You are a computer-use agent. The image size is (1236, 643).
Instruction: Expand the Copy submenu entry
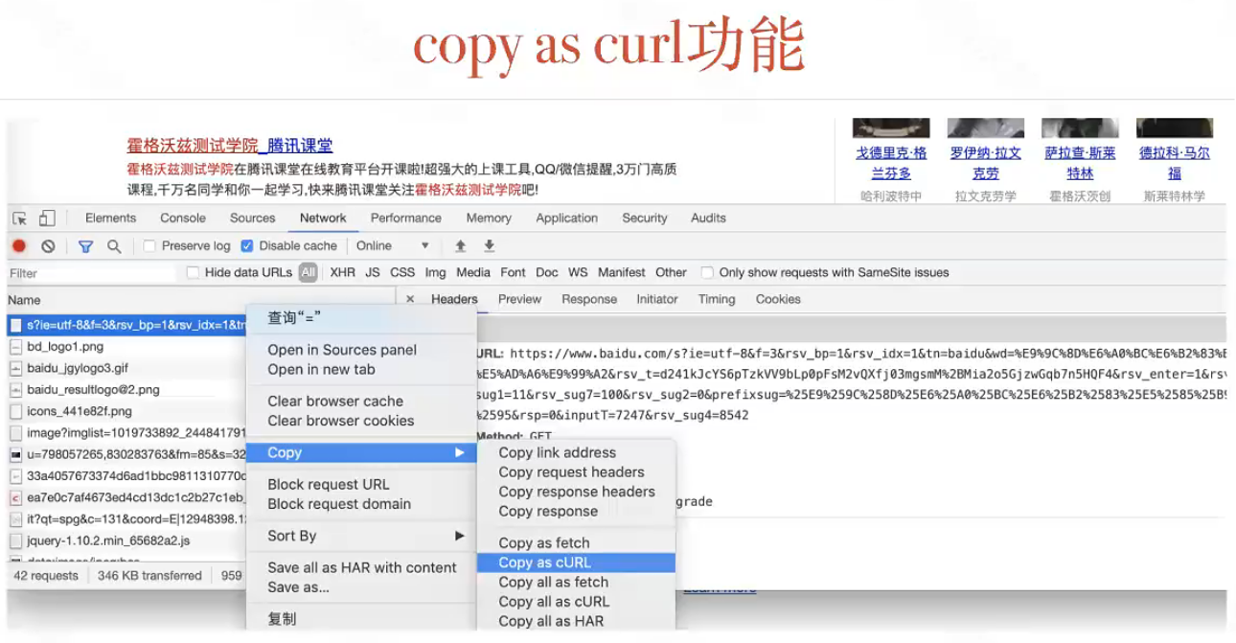click(x=361, y=453)
